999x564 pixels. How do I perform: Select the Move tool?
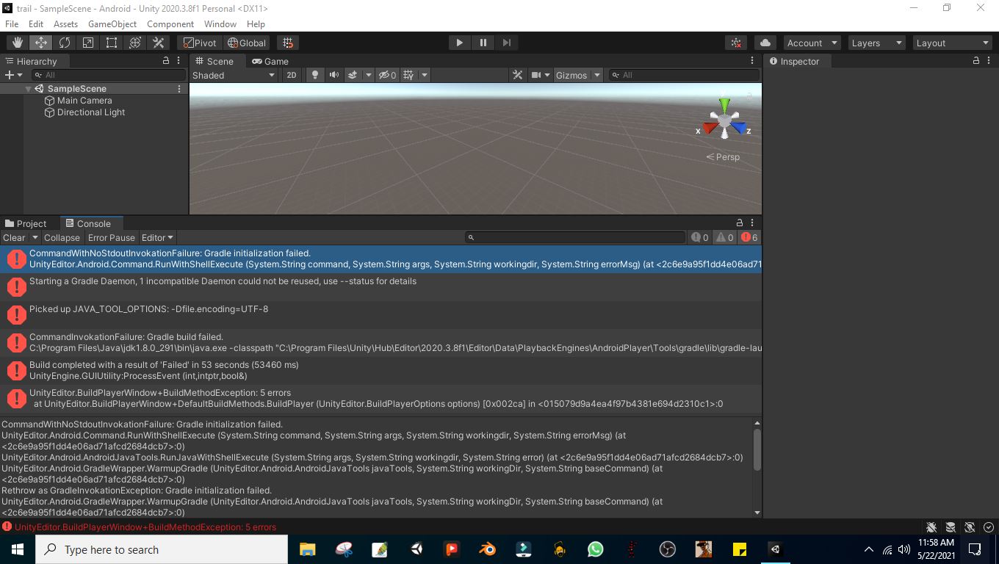[41, 43]
